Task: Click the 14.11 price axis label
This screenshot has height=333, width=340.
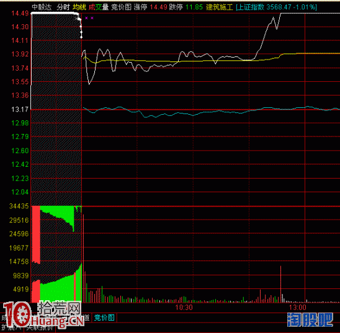Action: [20, 40]
